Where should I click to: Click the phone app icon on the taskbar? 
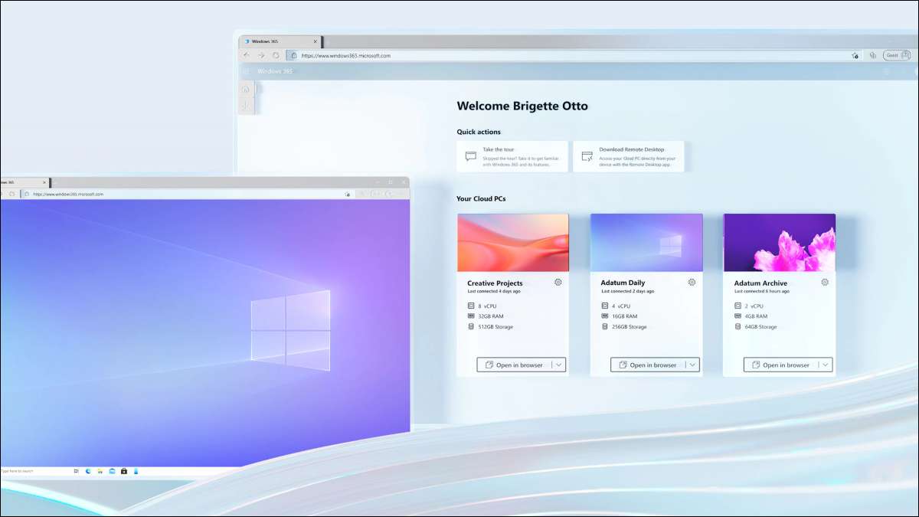136,471
